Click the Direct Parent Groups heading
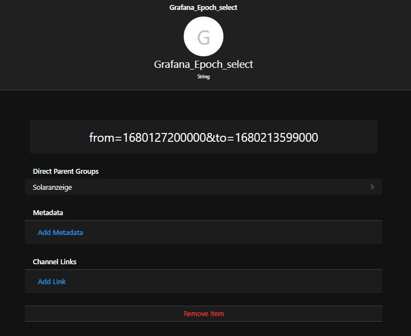This screenshot has width=411, height=336. pyautogui.click(x=66, y=172)
